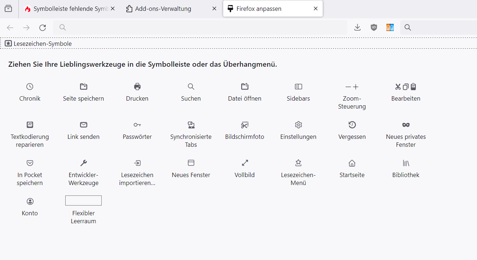The height and width of the screenshot is (260, 477).
Task: Open the downloads arrow in toolbar
Action: tap(357, 27)
